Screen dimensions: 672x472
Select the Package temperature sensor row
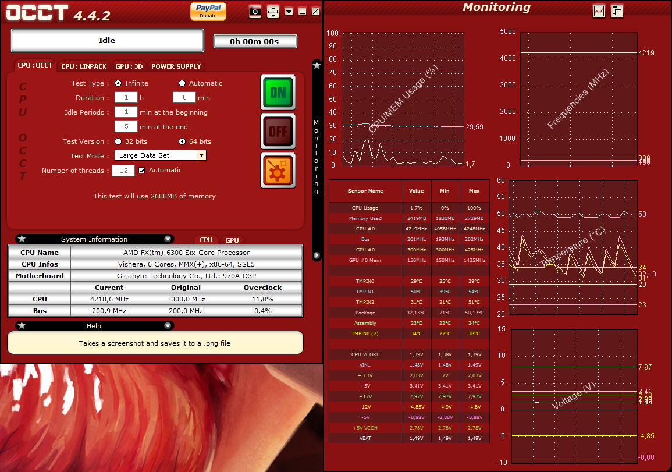pyautogui.click(x=409, y=313)
